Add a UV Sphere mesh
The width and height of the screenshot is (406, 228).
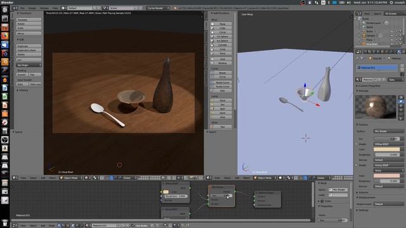[221, 37]
